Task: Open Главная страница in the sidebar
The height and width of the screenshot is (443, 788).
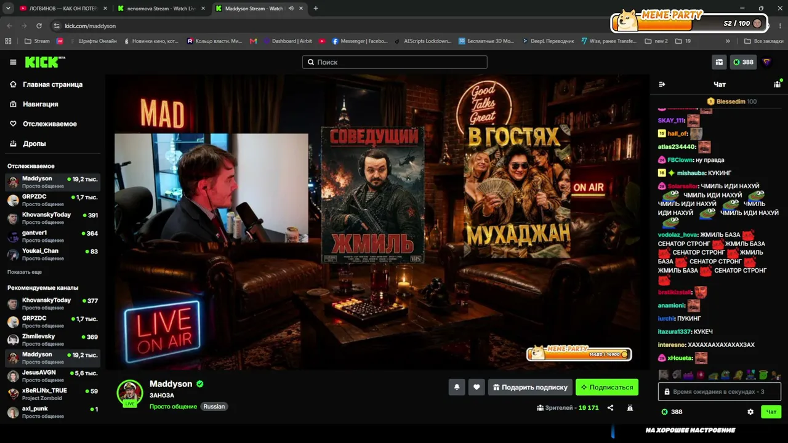Action: [x=52, y=84]
